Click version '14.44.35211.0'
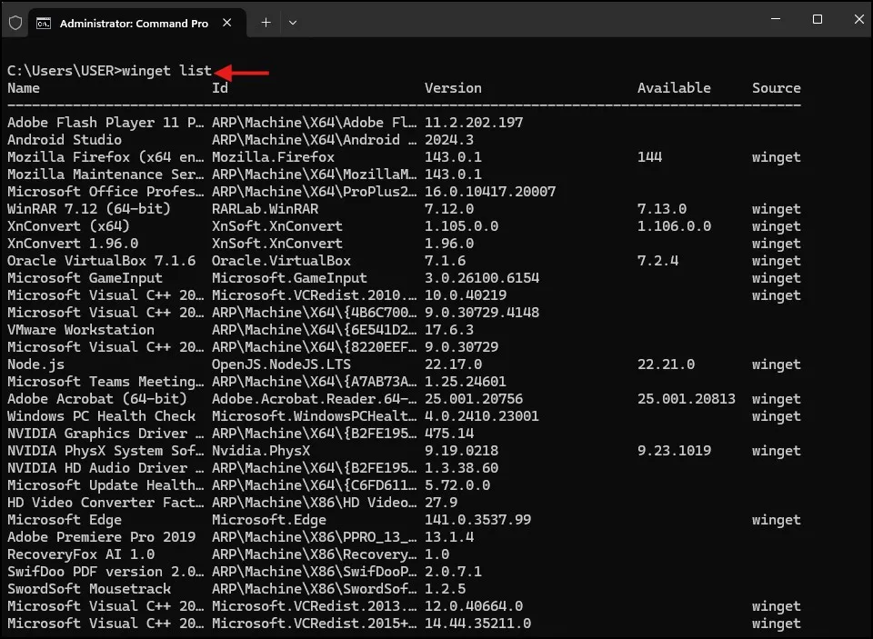The width and height of the screenshot is (873, 639). click(x=478, y=623)
